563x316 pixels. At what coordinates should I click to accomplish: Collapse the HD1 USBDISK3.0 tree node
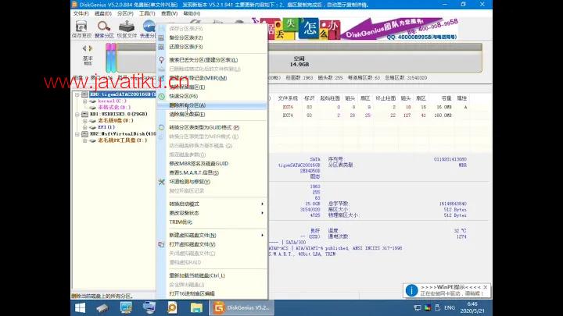pos(77,114)
